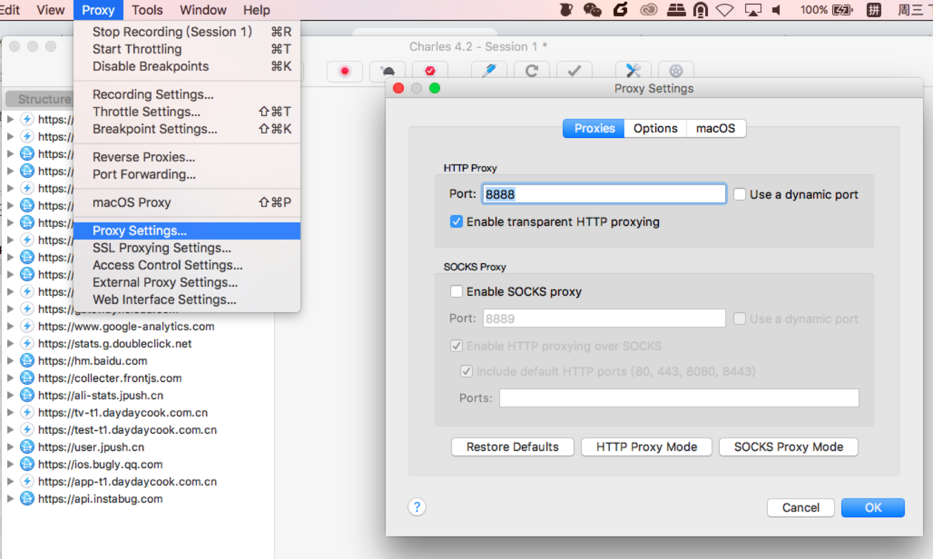Click globe icon beside hm.baidu.com
The height and width of the screenshot is (559, 933).
(x=27, y=360)
